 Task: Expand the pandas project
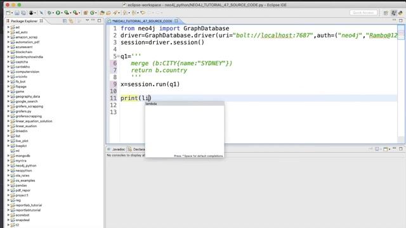[8, 186]
